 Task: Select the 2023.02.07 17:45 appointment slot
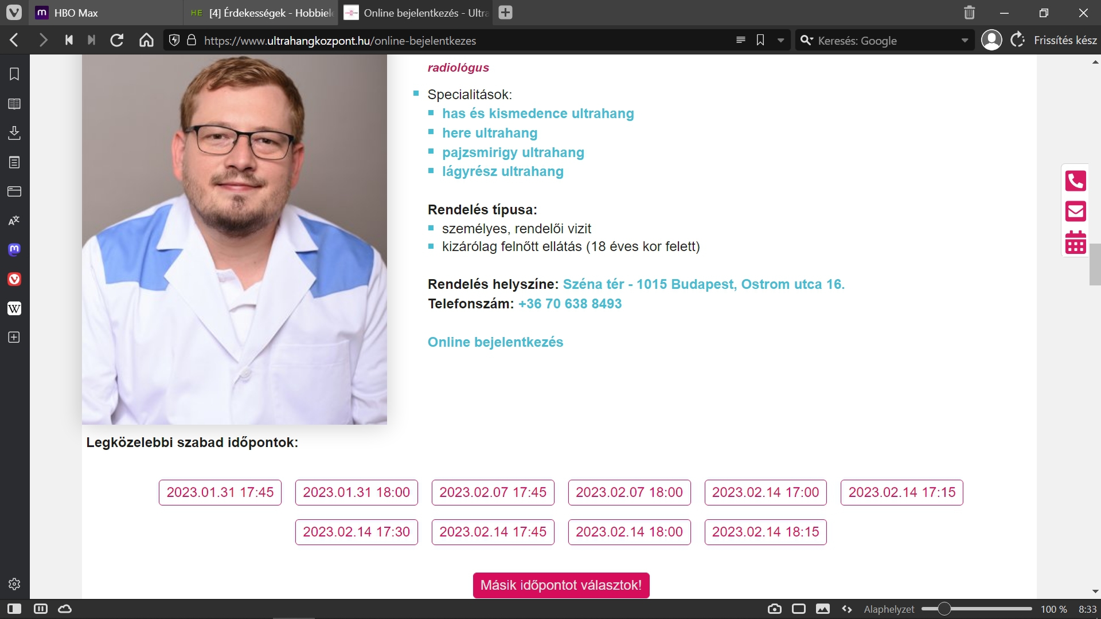(x=493, y=492)
